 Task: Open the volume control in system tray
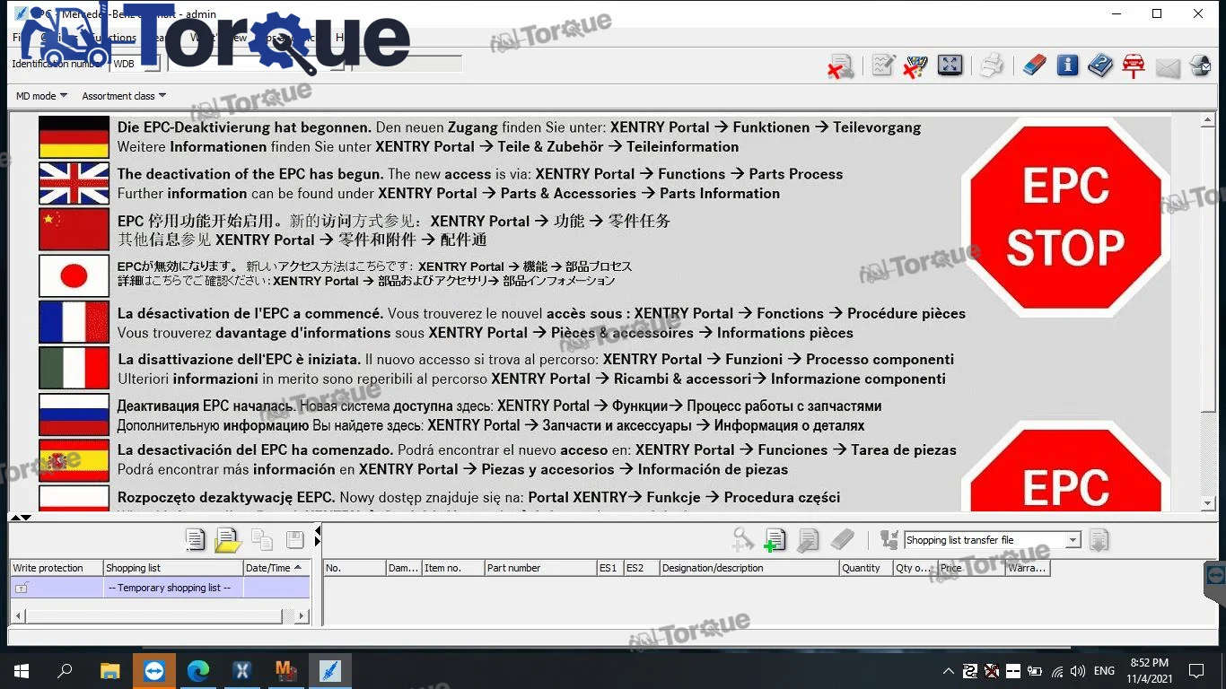coord(1078,671)
